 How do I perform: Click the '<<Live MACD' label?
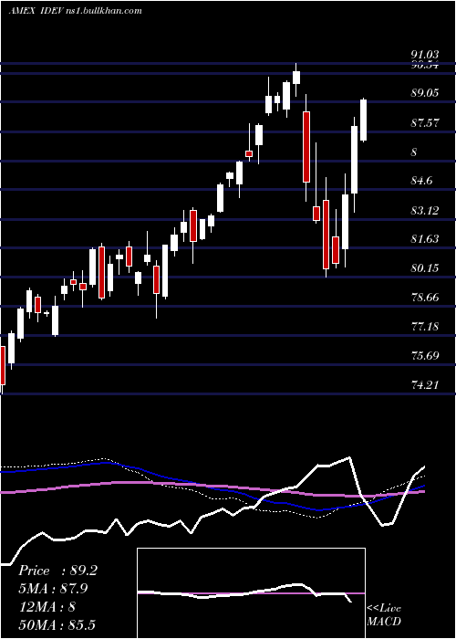tap(384, 614)
